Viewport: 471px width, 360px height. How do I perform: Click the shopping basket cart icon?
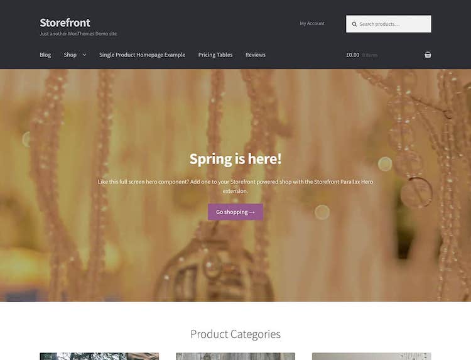tap(428, 55)
